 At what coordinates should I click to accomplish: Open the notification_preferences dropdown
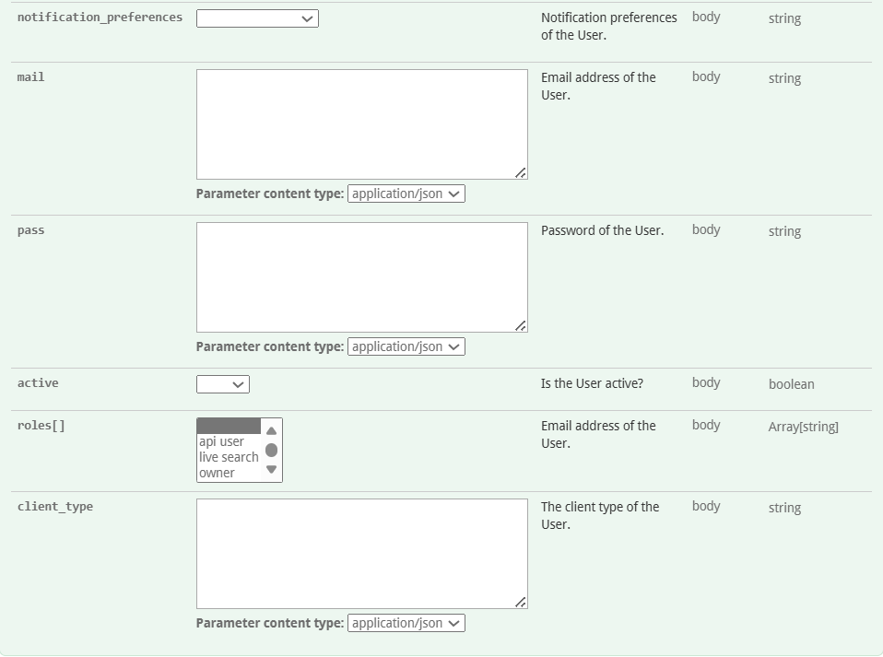point(257,18)
